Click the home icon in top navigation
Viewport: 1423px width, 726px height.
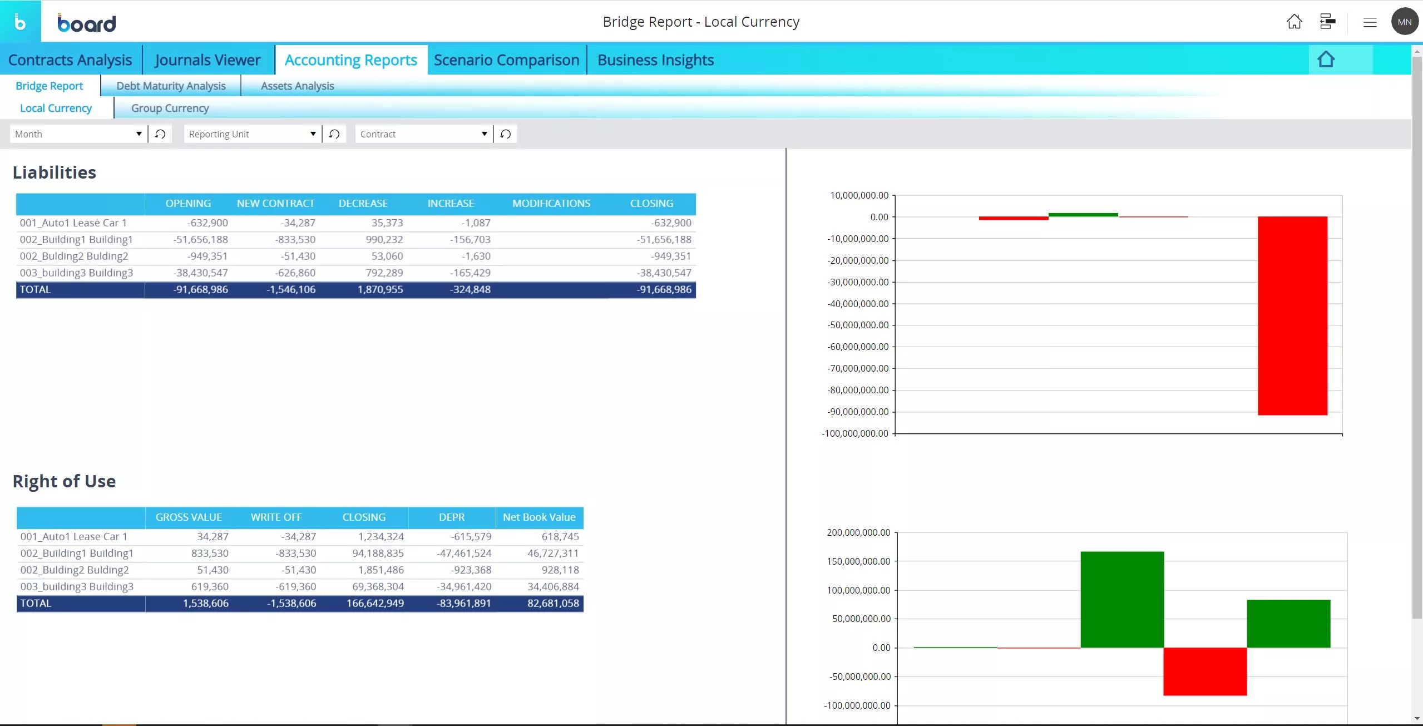pos(1293,21)
